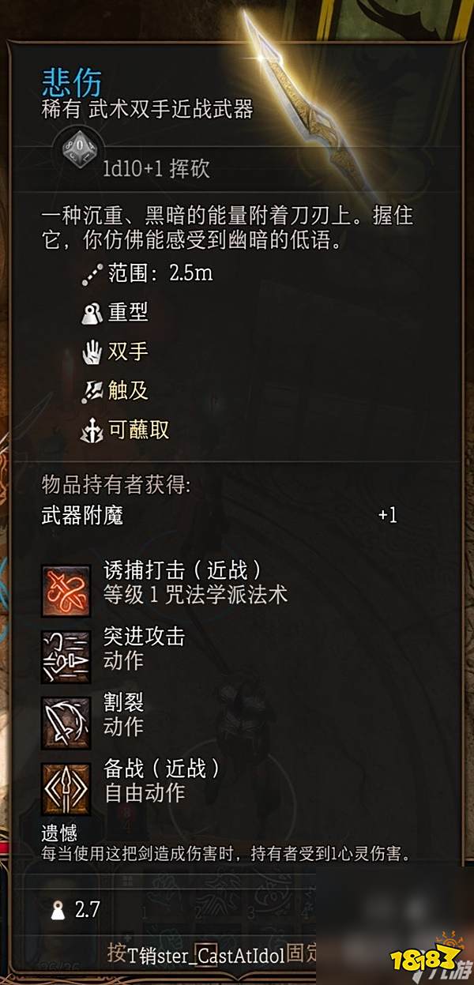Click the 触及 property icon
474x985 pixels.
(92, 391)
